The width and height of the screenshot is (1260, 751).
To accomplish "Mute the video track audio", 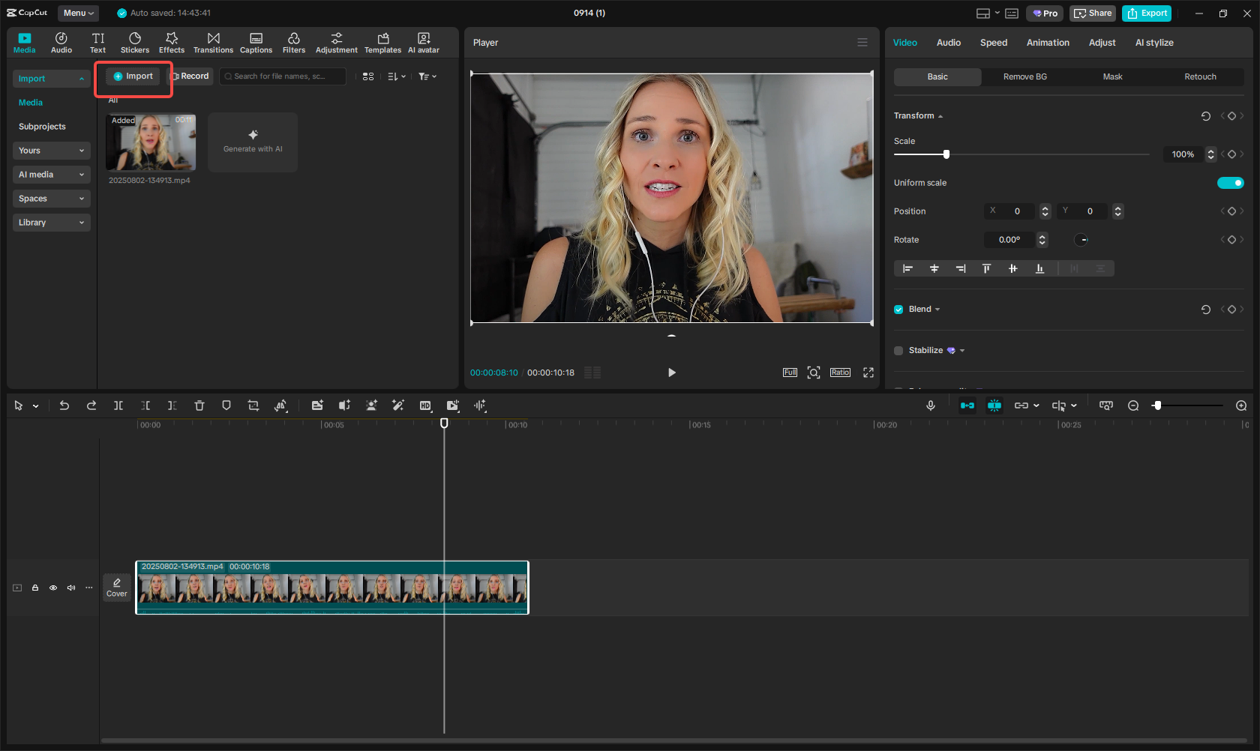I will click(71, 588).
